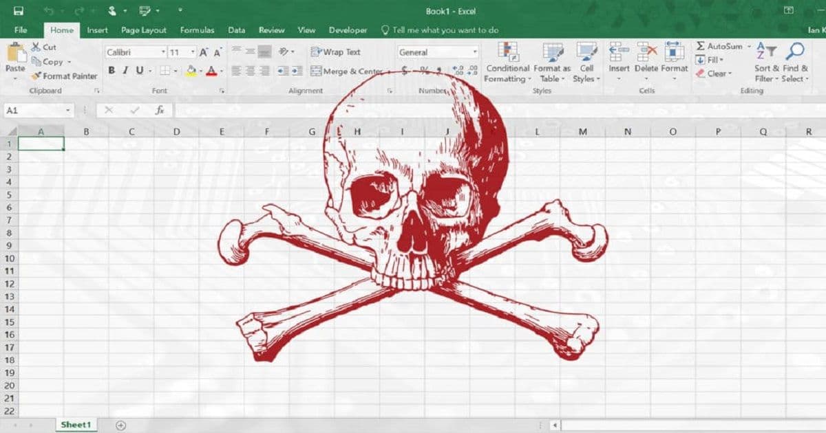Image resolution: width=826 pixels, height=433 pixels.
Task: Click the Increase Indent icon
Action: [297, 71]
